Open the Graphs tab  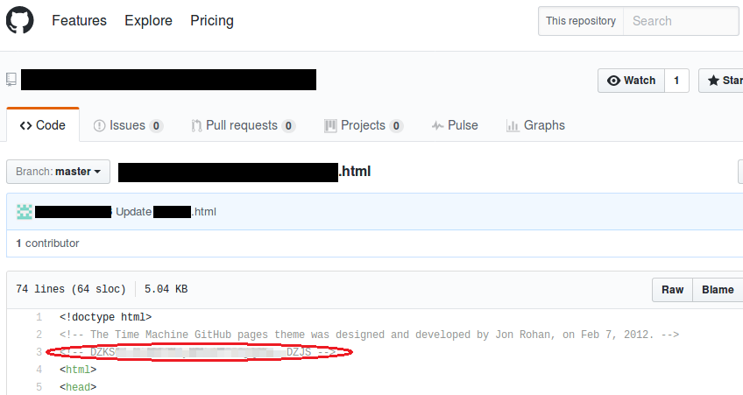(535, 125)
